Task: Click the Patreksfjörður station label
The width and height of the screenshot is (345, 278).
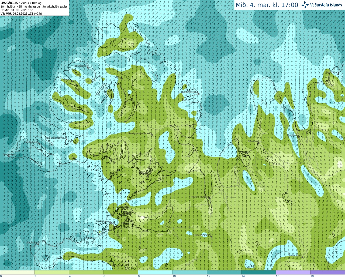Action: pos(31,142)
